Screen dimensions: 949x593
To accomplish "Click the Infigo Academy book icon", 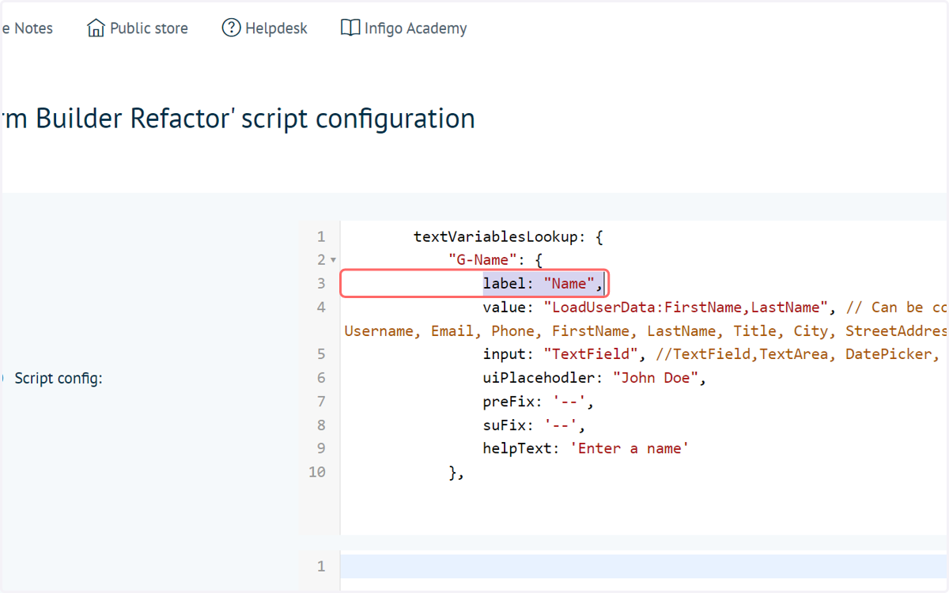I will [x=350, y=28].
